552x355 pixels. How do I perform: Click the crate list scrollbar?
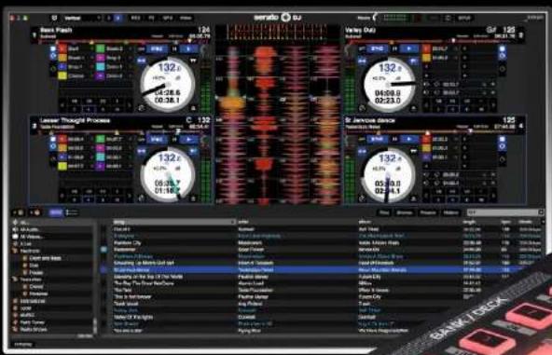pos(94,325)
